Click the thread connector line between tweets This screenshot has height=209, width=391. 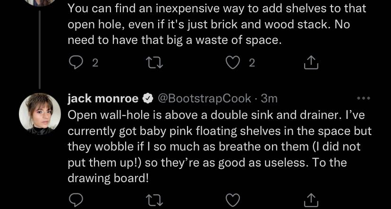click(39, 50)
